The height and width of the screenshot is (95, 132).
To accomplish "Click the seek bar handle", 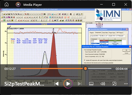I will [x=85, y=68].
